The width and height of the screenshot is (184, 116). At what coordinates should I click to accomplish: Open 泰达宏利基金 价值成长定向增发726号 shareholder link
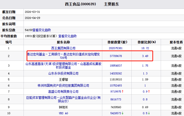63,56
